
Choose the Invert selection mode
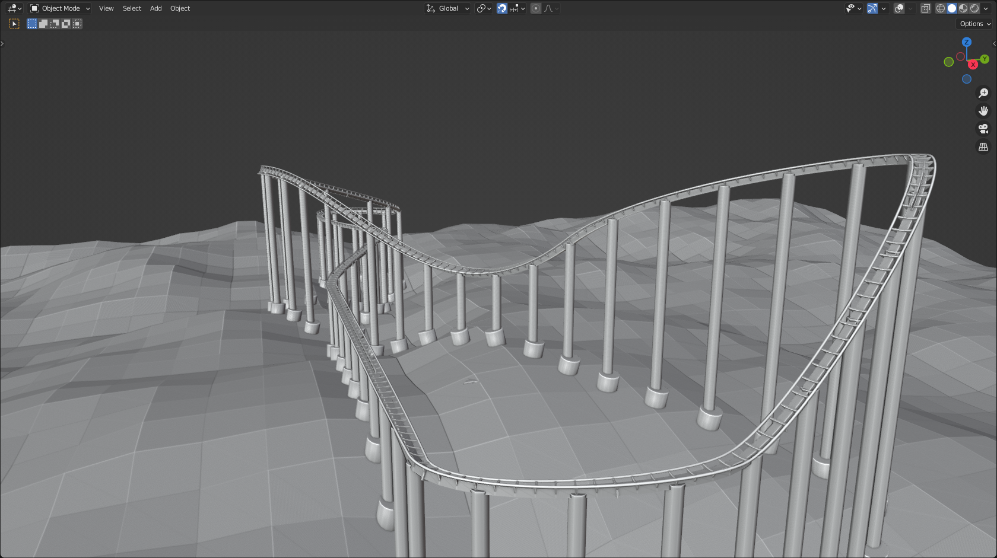pos(66,24)
